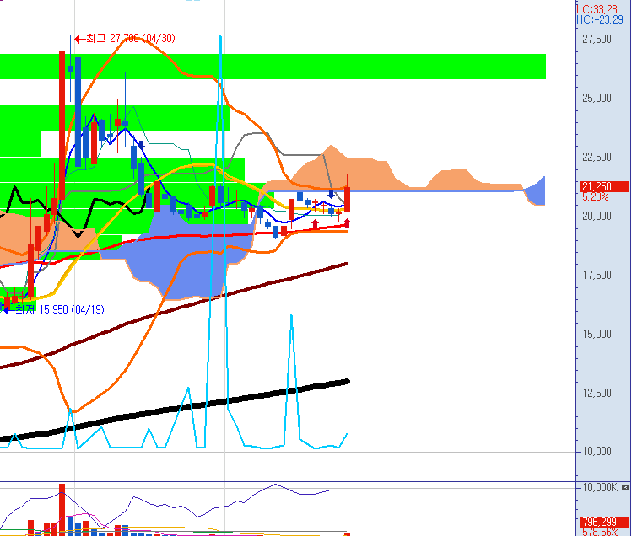Click the 10,000 price axis label
Viewport: 632px width, 536px height.
tap(597, 452)
